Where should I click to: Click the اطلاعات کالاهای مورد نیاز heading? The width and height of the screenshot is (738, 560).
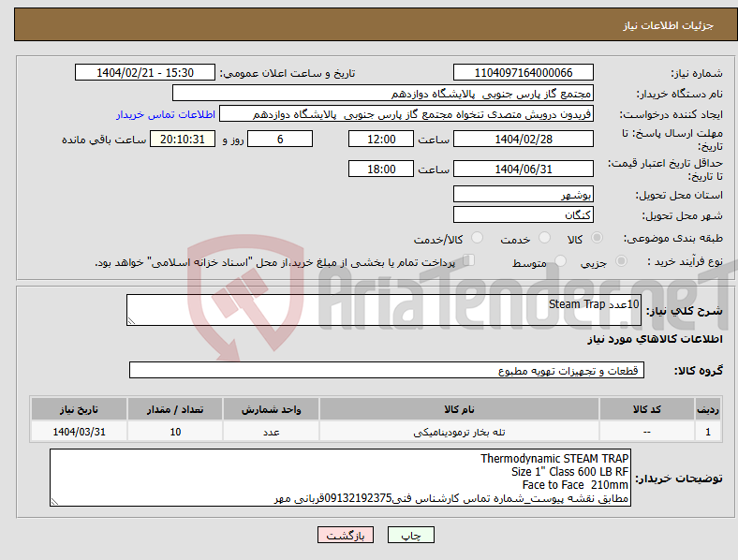click(655, 339)
